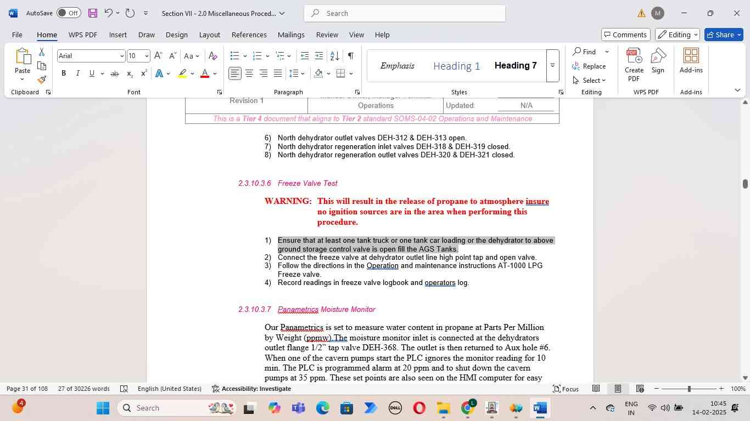This screenshot has height=421, width=750.
Task: Open the Comments pane
Action: pyautogui.click(x=626, y=35)
